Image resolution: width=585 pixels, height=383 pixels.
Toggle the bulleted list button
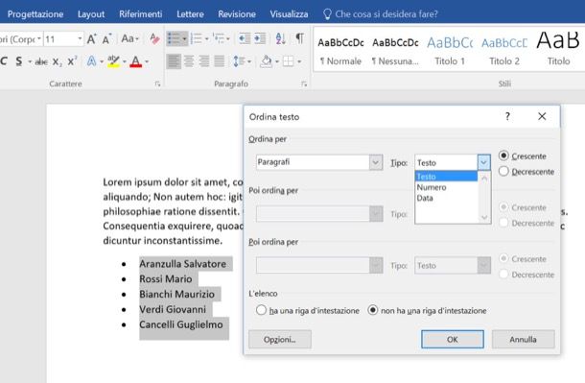(x=174, y=38)
